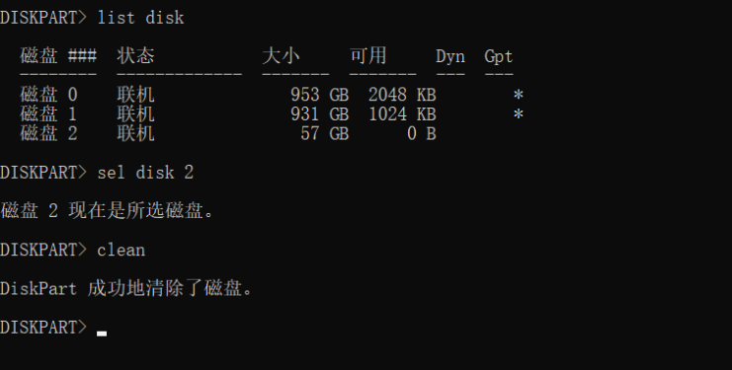
Task: Click the blinking cursor at the DISKPART prompt
Action: pyautogui.click(x=102, y=333)
